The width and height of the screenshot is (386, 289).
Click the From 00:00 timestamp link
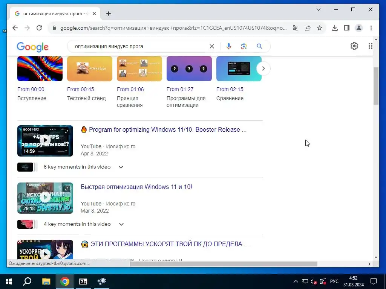[x=31, y=89]
